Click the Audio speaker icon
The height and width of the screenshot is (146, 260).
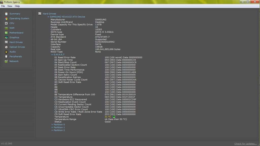6,52
